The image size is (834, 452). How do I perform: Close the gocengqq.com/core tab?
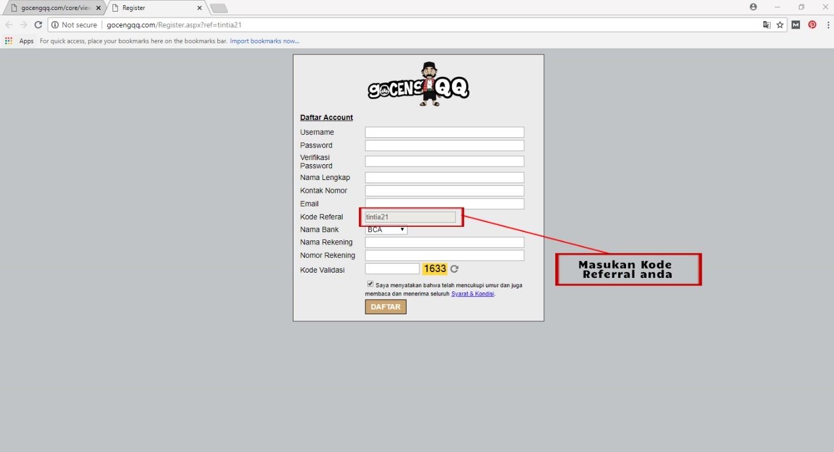point(98,8)
